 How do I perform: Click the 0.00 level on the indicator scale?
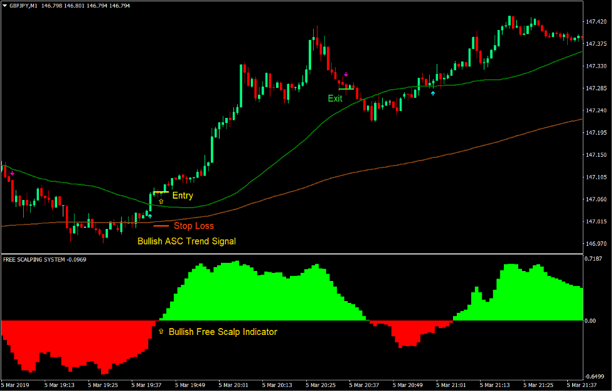click(590, 320)
